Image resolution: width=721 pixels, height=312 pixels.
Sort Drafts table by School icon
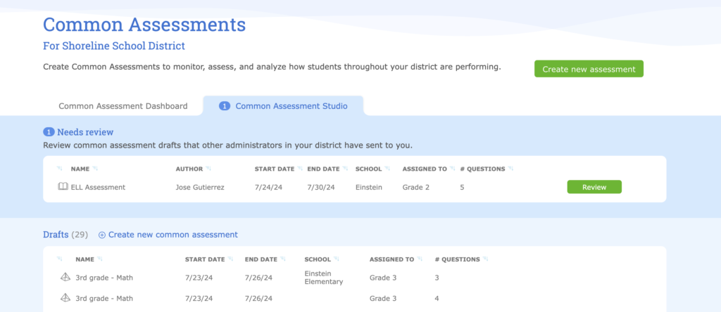point(337,259)
